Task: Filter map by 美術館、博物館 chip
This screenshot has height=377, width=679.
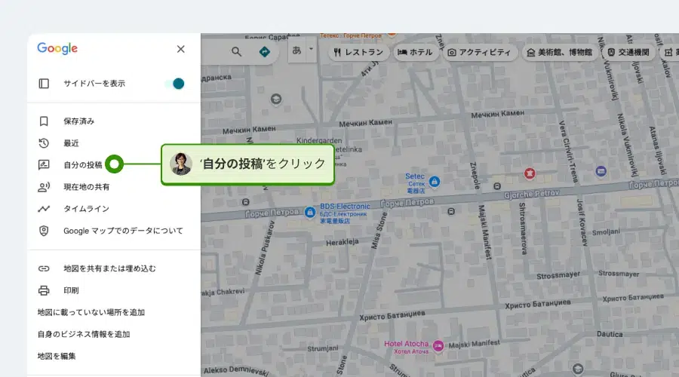Action: (560, 52)
